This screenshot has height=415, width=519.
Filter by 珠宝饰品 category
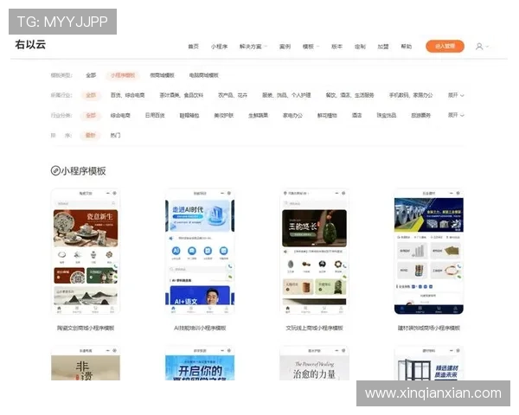[387, 116]
